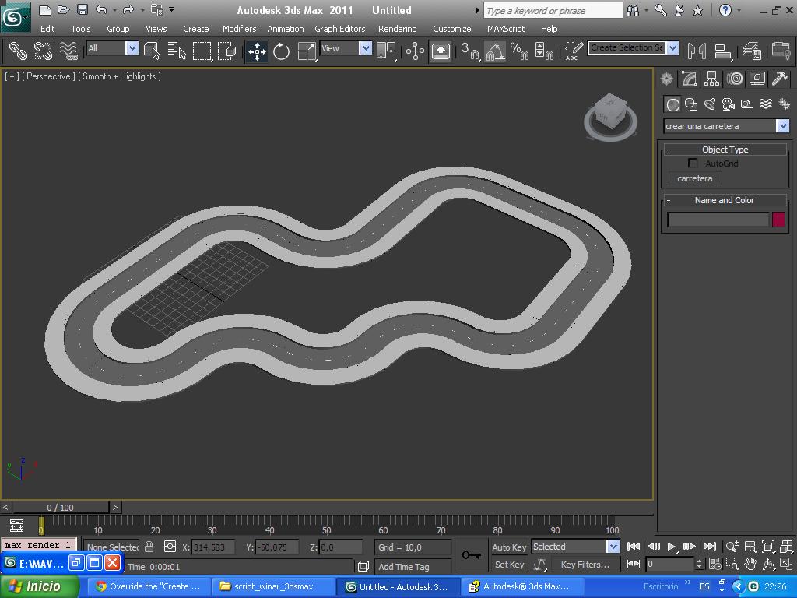Screen dimensions: 797x598
Task: Enable the AutoGrid checkbox
Action: tap(693, 164)
